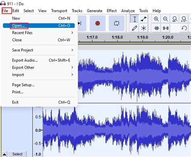
Task: Activate the Multi-tool asterisk icon
Action: tap(143, 28)
